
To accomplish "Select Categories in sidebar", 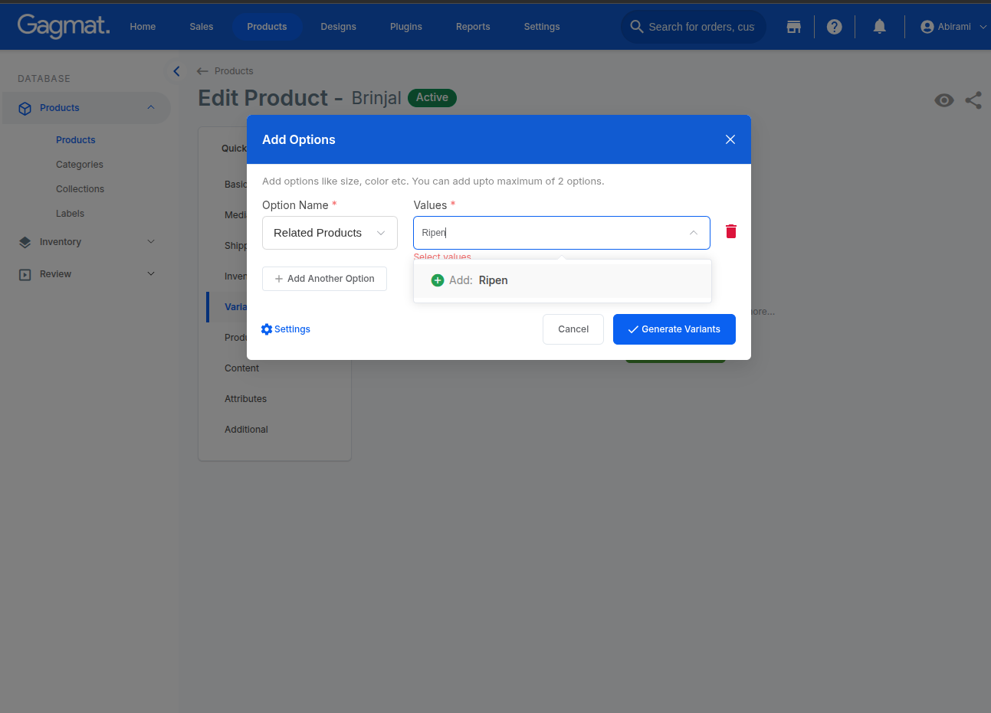I will [x=80, y=165].
